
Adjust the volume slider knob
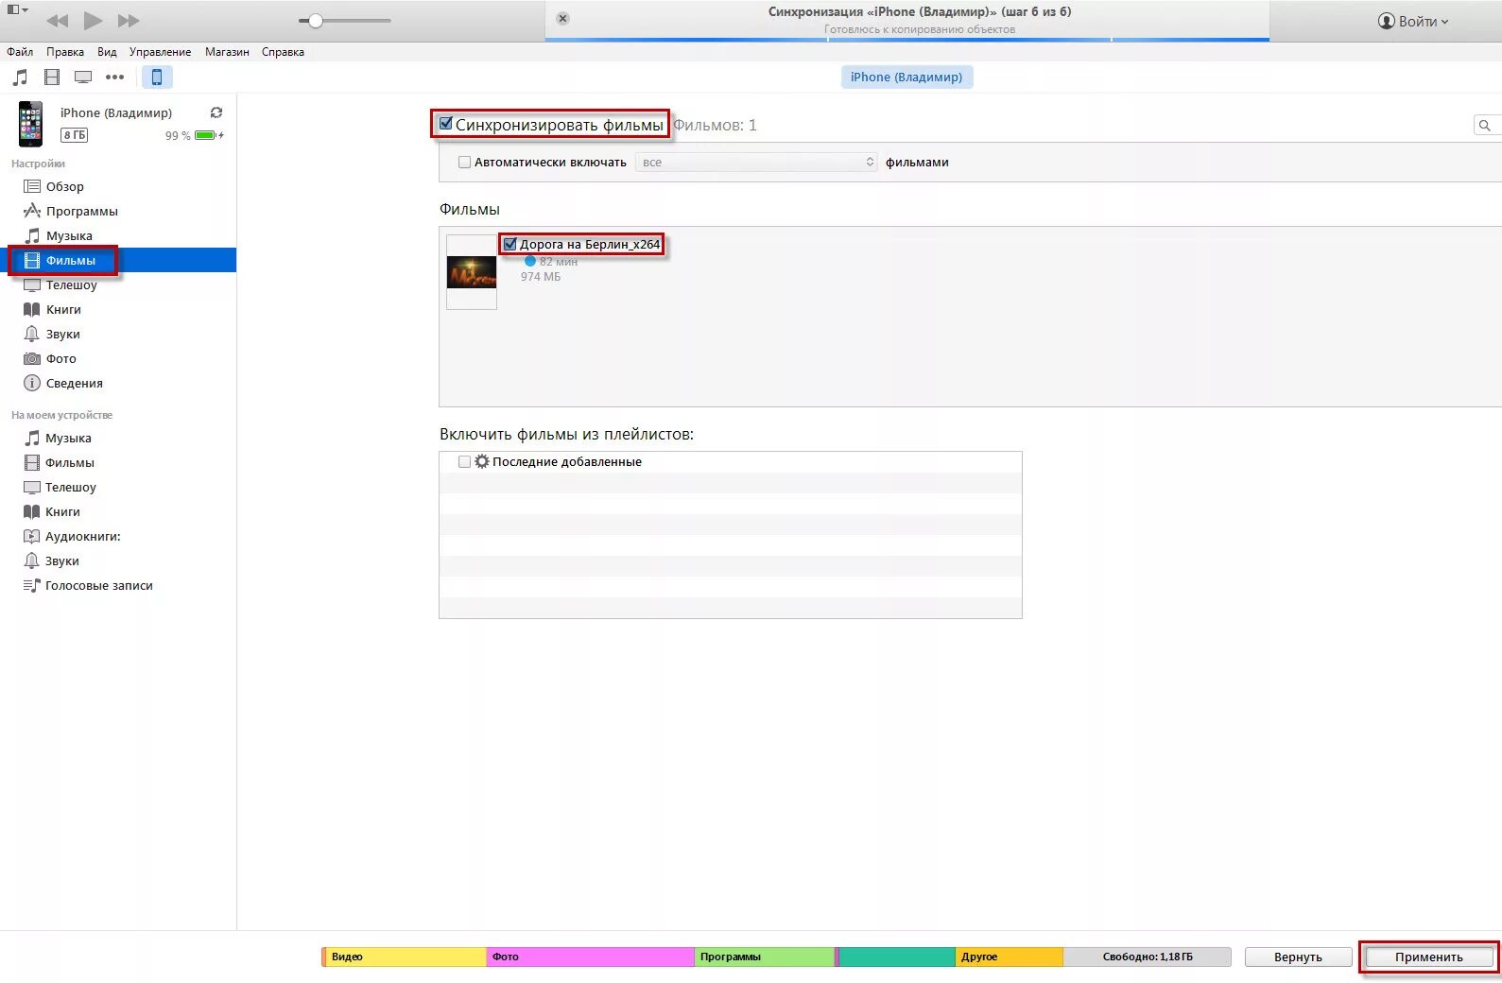[316, 20]
